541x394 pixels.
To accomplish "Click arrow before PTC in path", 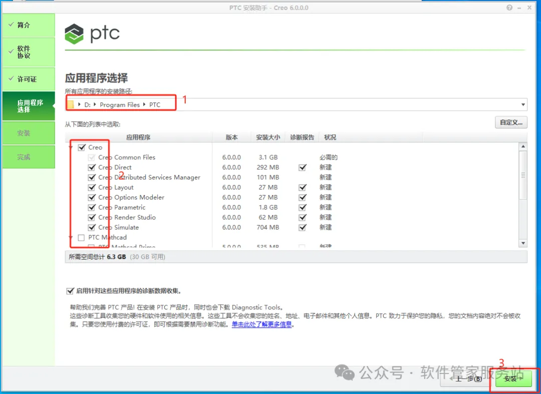I will pyautogui.click(x=144, y=104).
